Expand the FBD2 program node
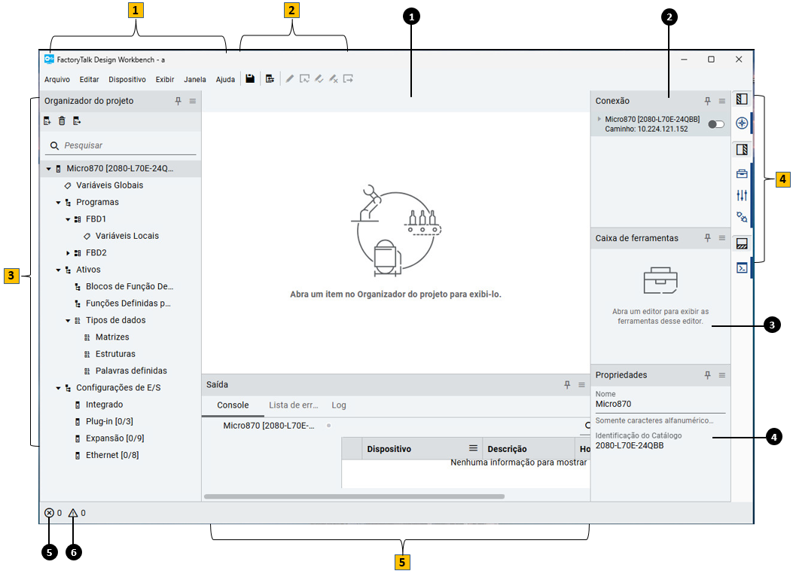 [x=68, y=253]
